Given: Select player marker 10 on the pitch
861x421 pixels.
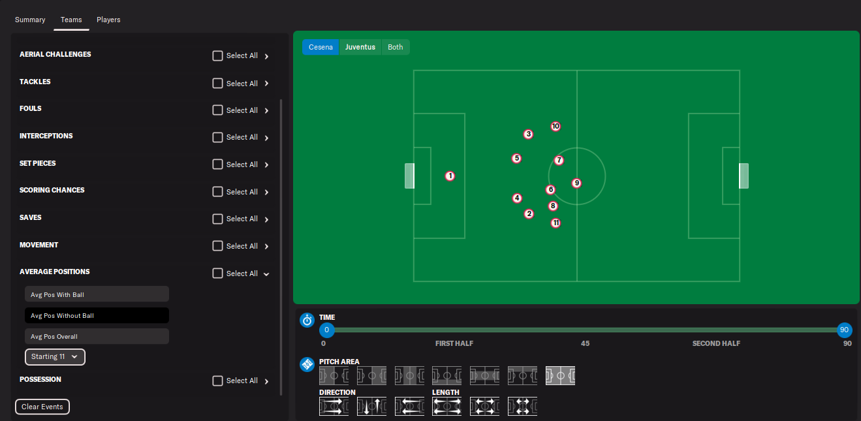Looking at the screenshot, I should click(556, 127).
